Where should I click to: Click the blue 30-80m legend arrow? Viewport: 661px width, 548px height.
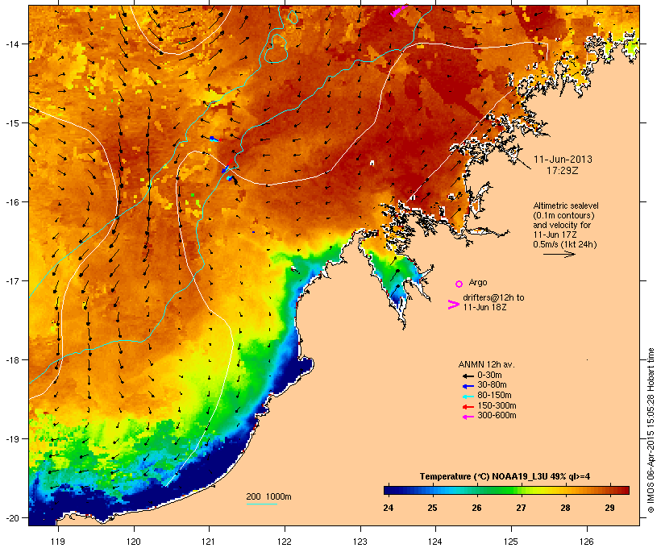pos(468,386)
